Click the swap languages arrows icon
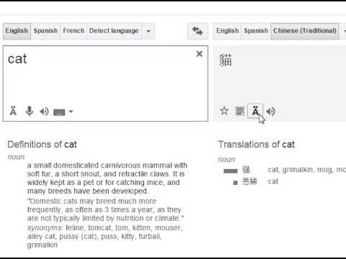346x259 pixels. pos(198,31)
